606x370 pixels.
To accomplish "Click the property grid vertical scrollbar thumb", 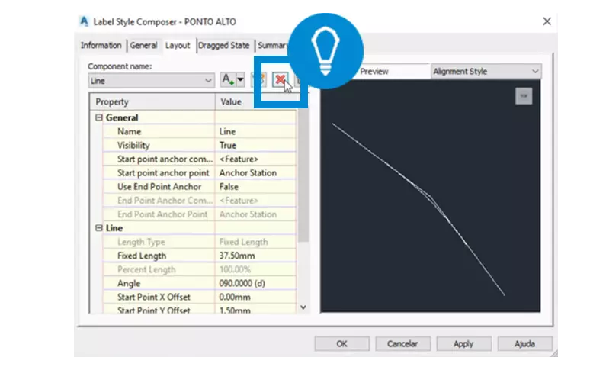I will 303,175.
